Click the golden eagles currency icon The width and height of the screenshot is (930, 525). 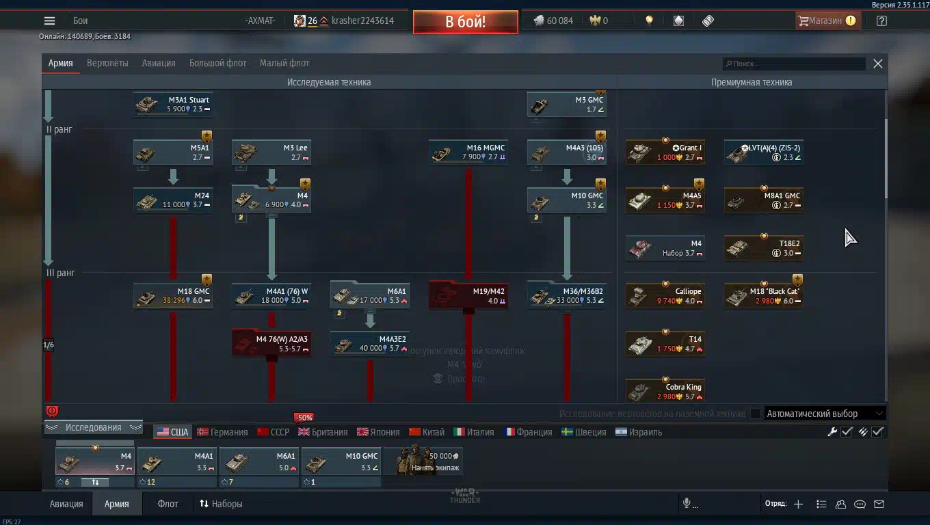(595, 21)
